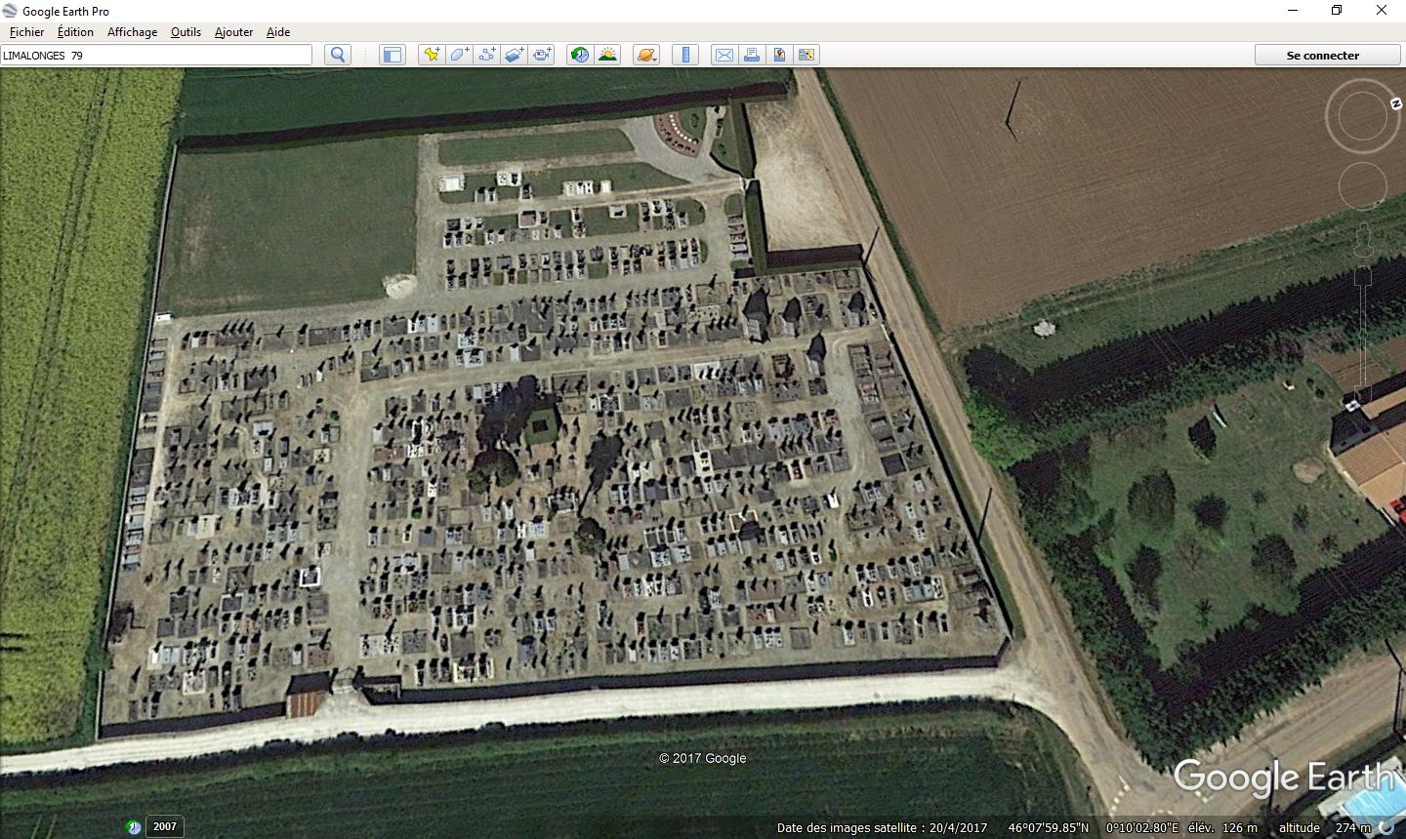Click the look-around compass ring

point(1362,116)
